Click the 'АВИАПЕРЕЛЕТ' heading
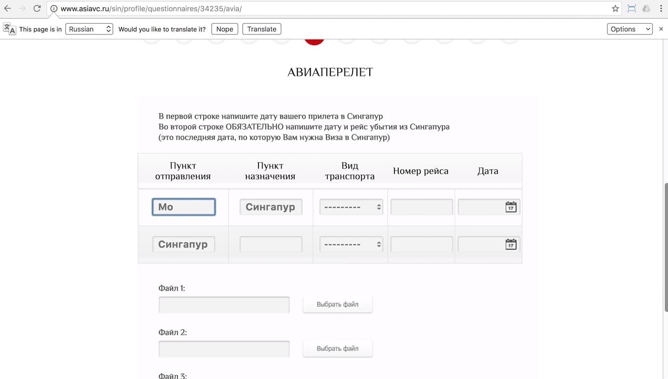 (x=330, y=72)
